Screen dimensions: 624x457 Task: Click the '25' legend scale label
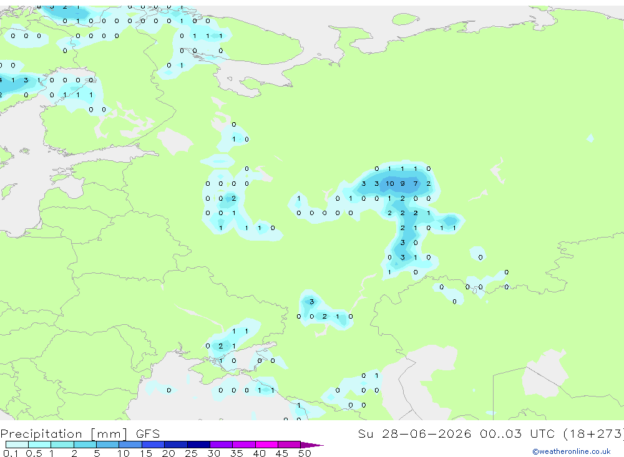coord(191,453)
